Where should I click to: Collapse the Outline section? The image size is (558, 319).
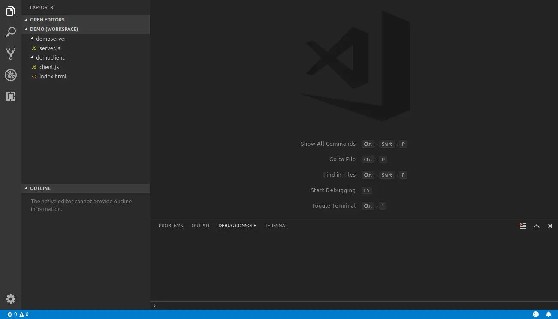click(86, 188)
